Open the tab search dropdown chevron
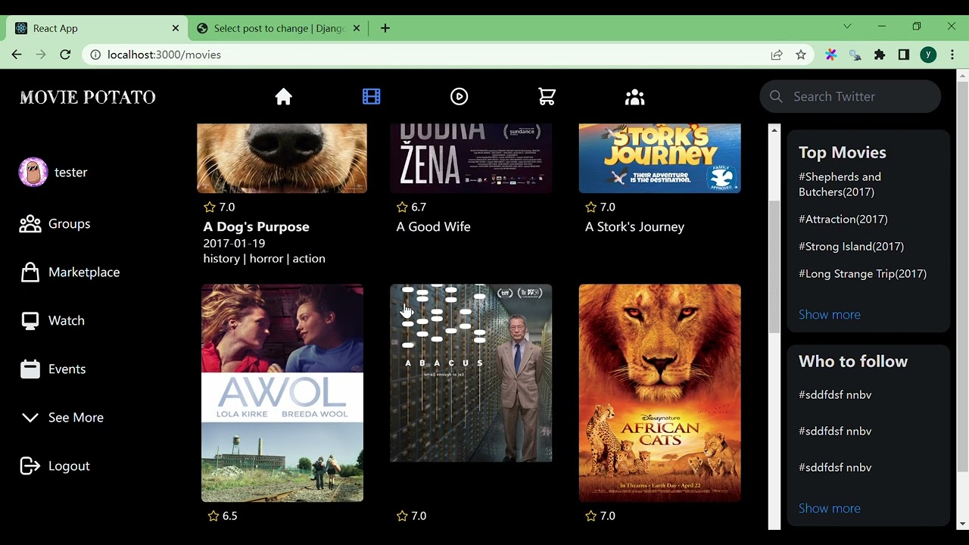This screenshot has height=545, width=969. 847,26
